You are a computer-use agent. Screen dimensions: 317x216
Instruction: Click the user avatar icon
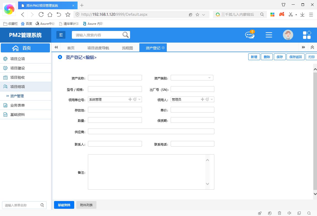(288, 35)
